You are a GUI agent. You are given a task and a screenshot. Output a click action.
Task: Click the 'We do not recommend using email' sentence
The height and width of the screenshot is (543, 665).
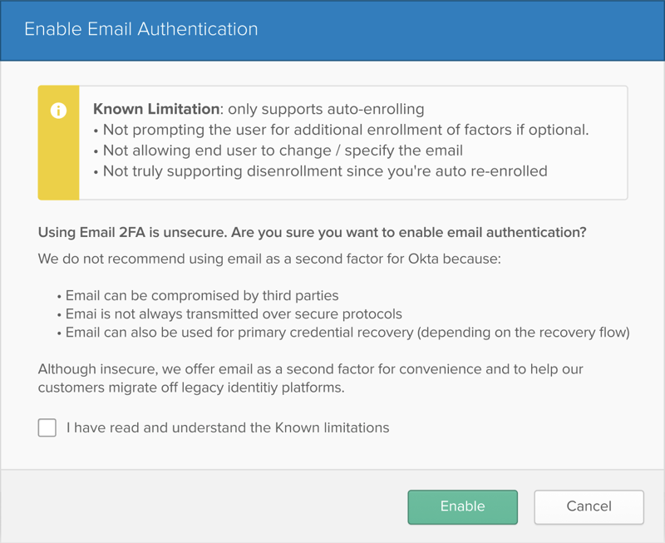(x=269, y=259)
